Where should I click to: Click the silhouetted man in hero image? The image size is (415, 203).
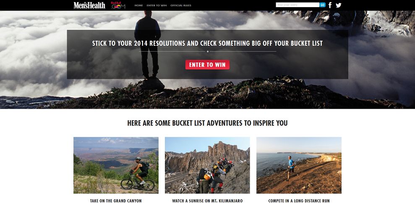click(x=147, y=44)
